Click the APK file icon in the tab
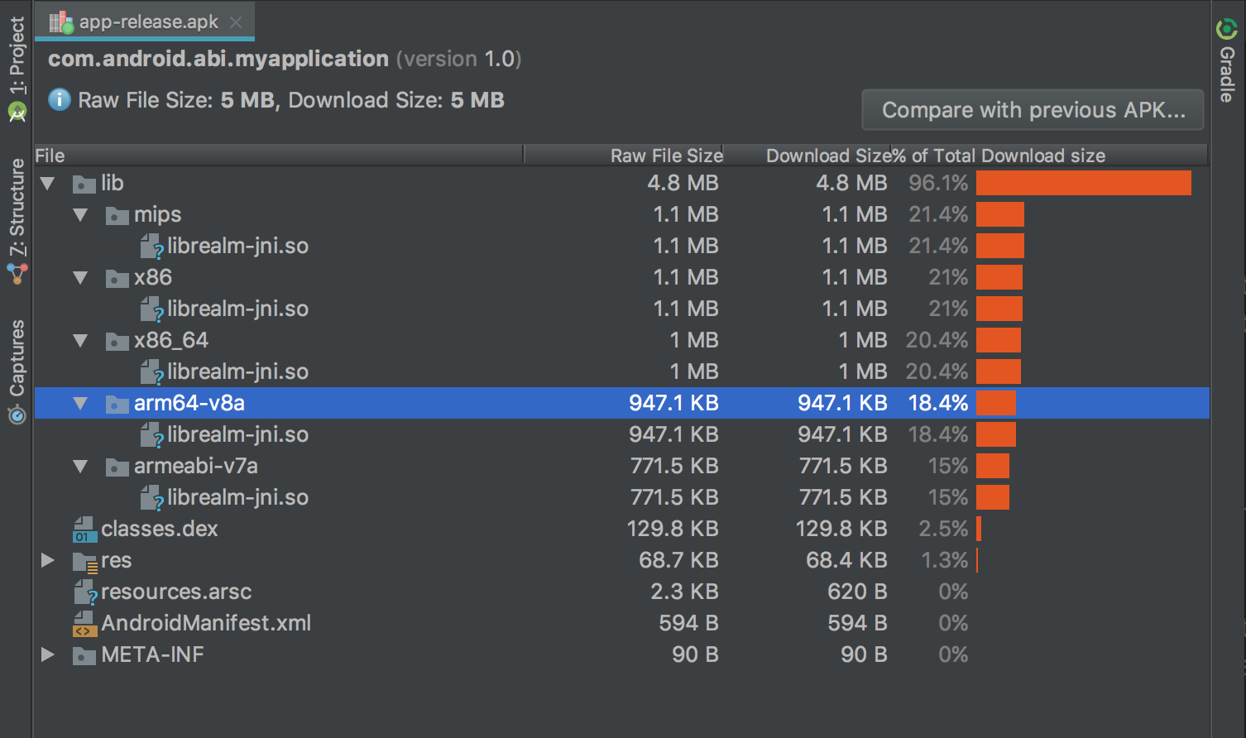1246x738 pixels. 61,22
